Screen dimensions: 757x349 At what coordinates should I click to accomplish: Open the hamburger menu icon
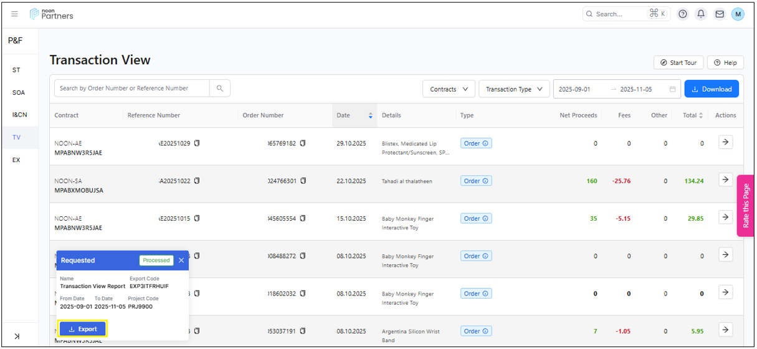pyautogui.click(x=15, y=14)
